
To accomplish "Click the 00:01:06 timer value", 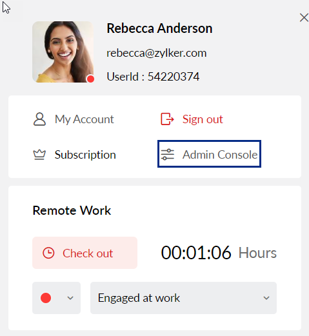I will 196,253.
